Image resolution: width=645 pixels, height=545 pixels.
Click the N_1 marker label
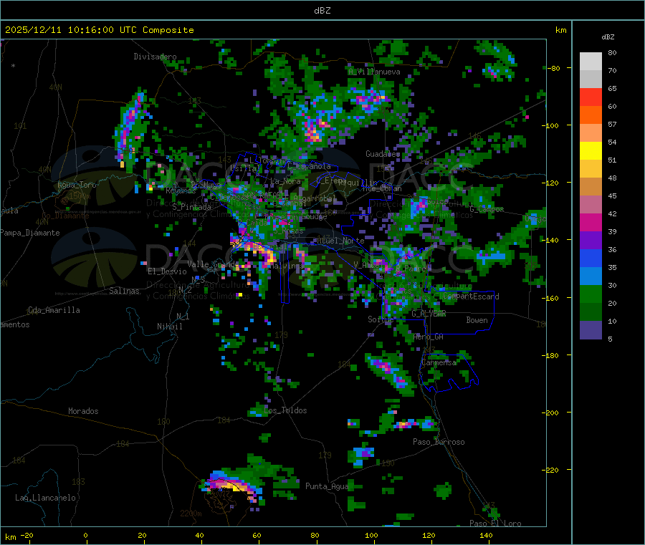(183, 316)
